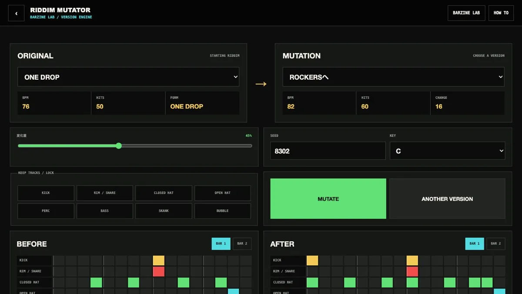Switch to BAR 2 in the Before panel
Image resolution: width=522 pixels, height=294 pixels.
[x=242, y=243]
